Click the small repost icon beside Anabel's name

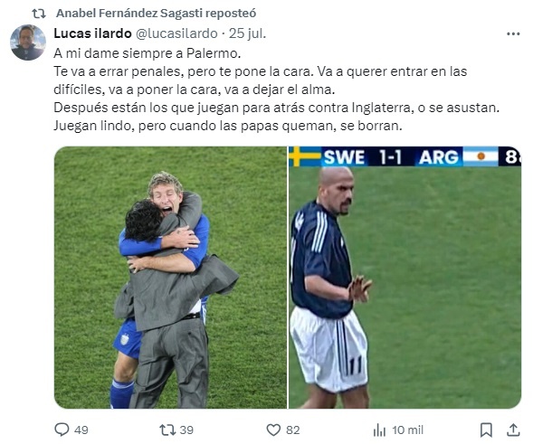point(38,14)
